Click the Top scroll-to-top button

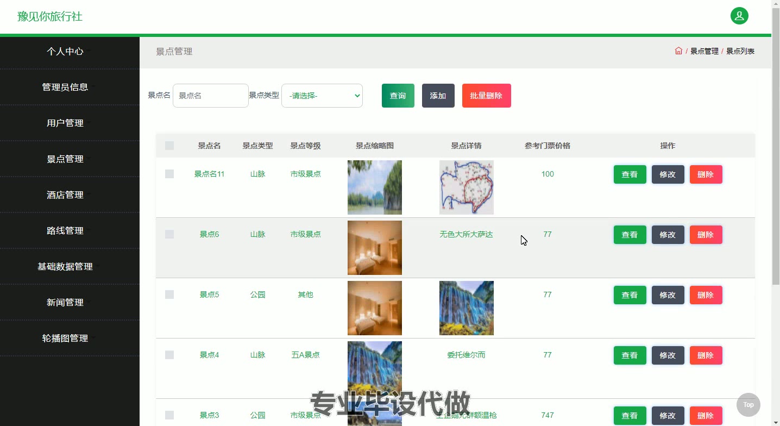(x=748, y=405)
